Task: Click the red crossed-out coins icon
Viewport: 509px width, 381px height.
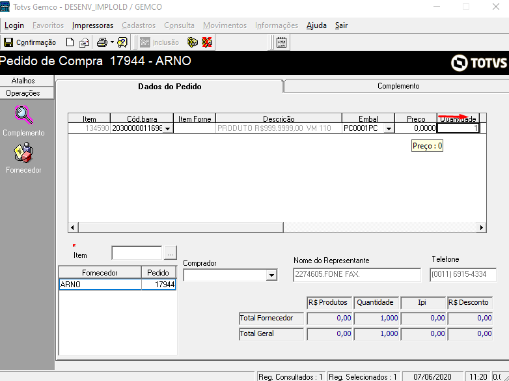Action: coord(207,42)
